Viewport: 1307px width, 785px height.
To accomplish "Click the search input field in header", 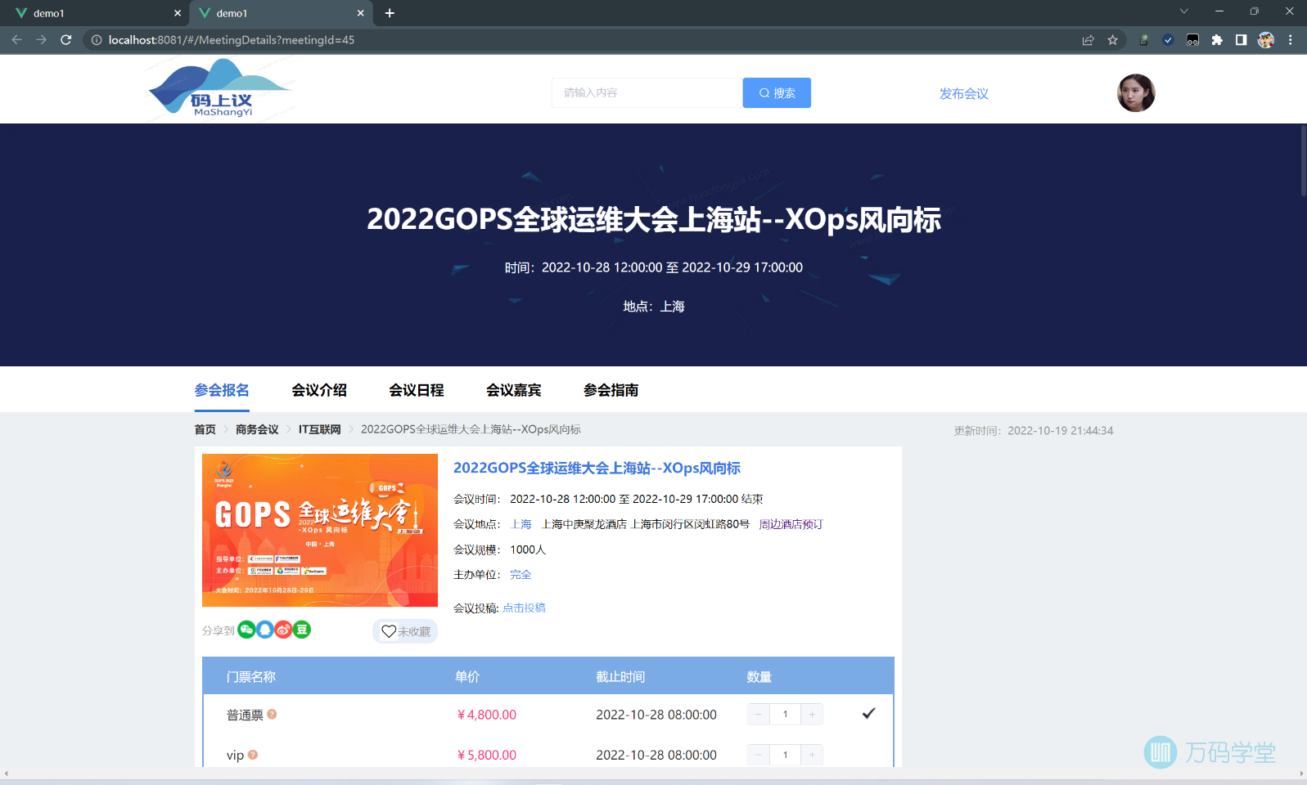I will (646, 93).
